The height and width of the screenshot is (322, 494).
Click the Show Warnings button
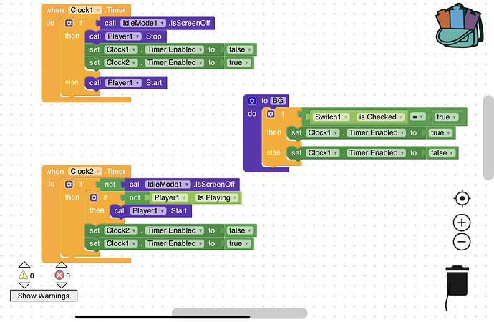click(44, 296)
